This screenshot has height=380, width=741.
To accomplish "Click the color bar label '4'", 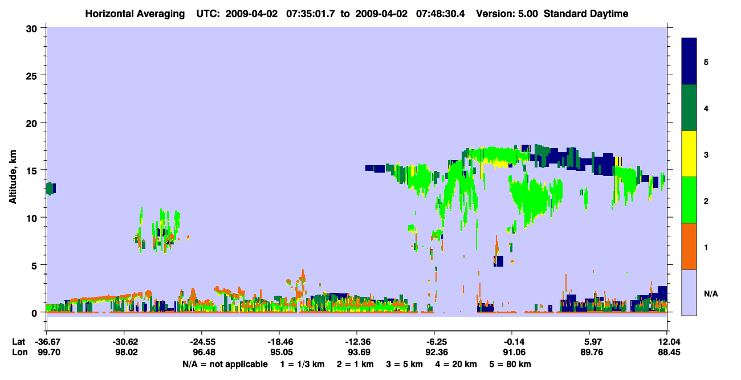I will pyautogui.click(x=706, y=108).
